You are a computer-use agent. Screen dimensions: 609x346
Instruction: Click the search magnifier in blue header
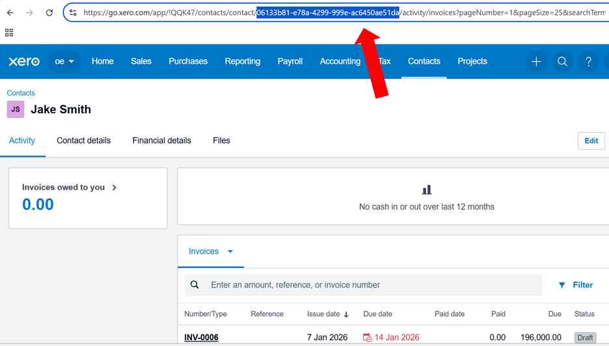click(x=562, y=62)
